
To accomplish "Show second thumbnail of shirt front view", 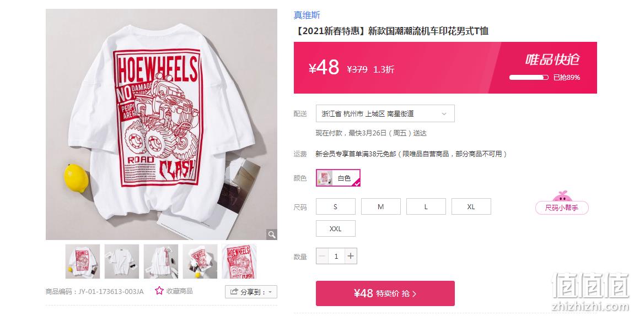I will click(122, 261).
